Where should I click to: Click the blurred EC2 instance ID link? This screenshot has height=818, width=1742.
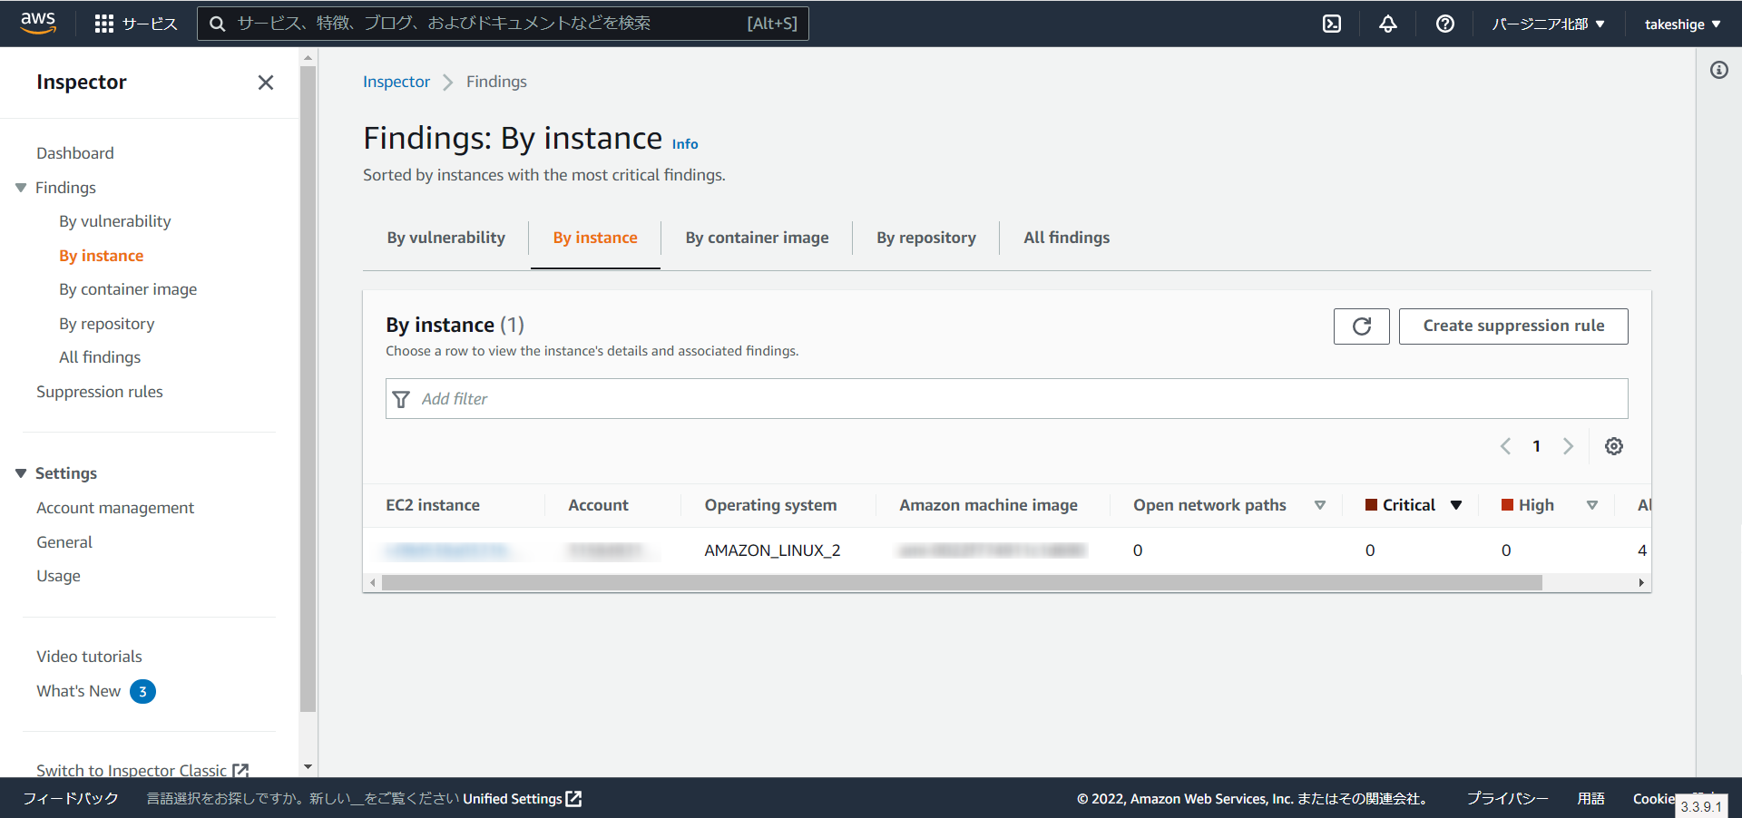[451, 550]
